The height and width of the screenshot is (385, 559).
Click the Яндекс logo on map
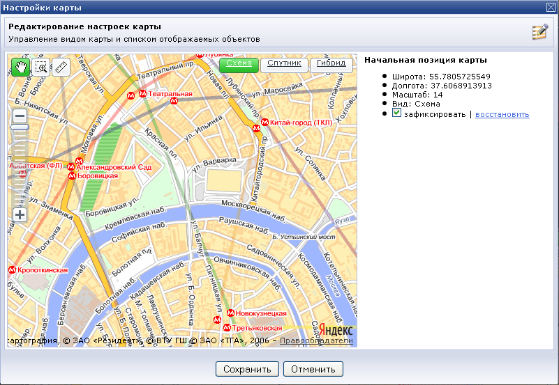pos(336,331)
